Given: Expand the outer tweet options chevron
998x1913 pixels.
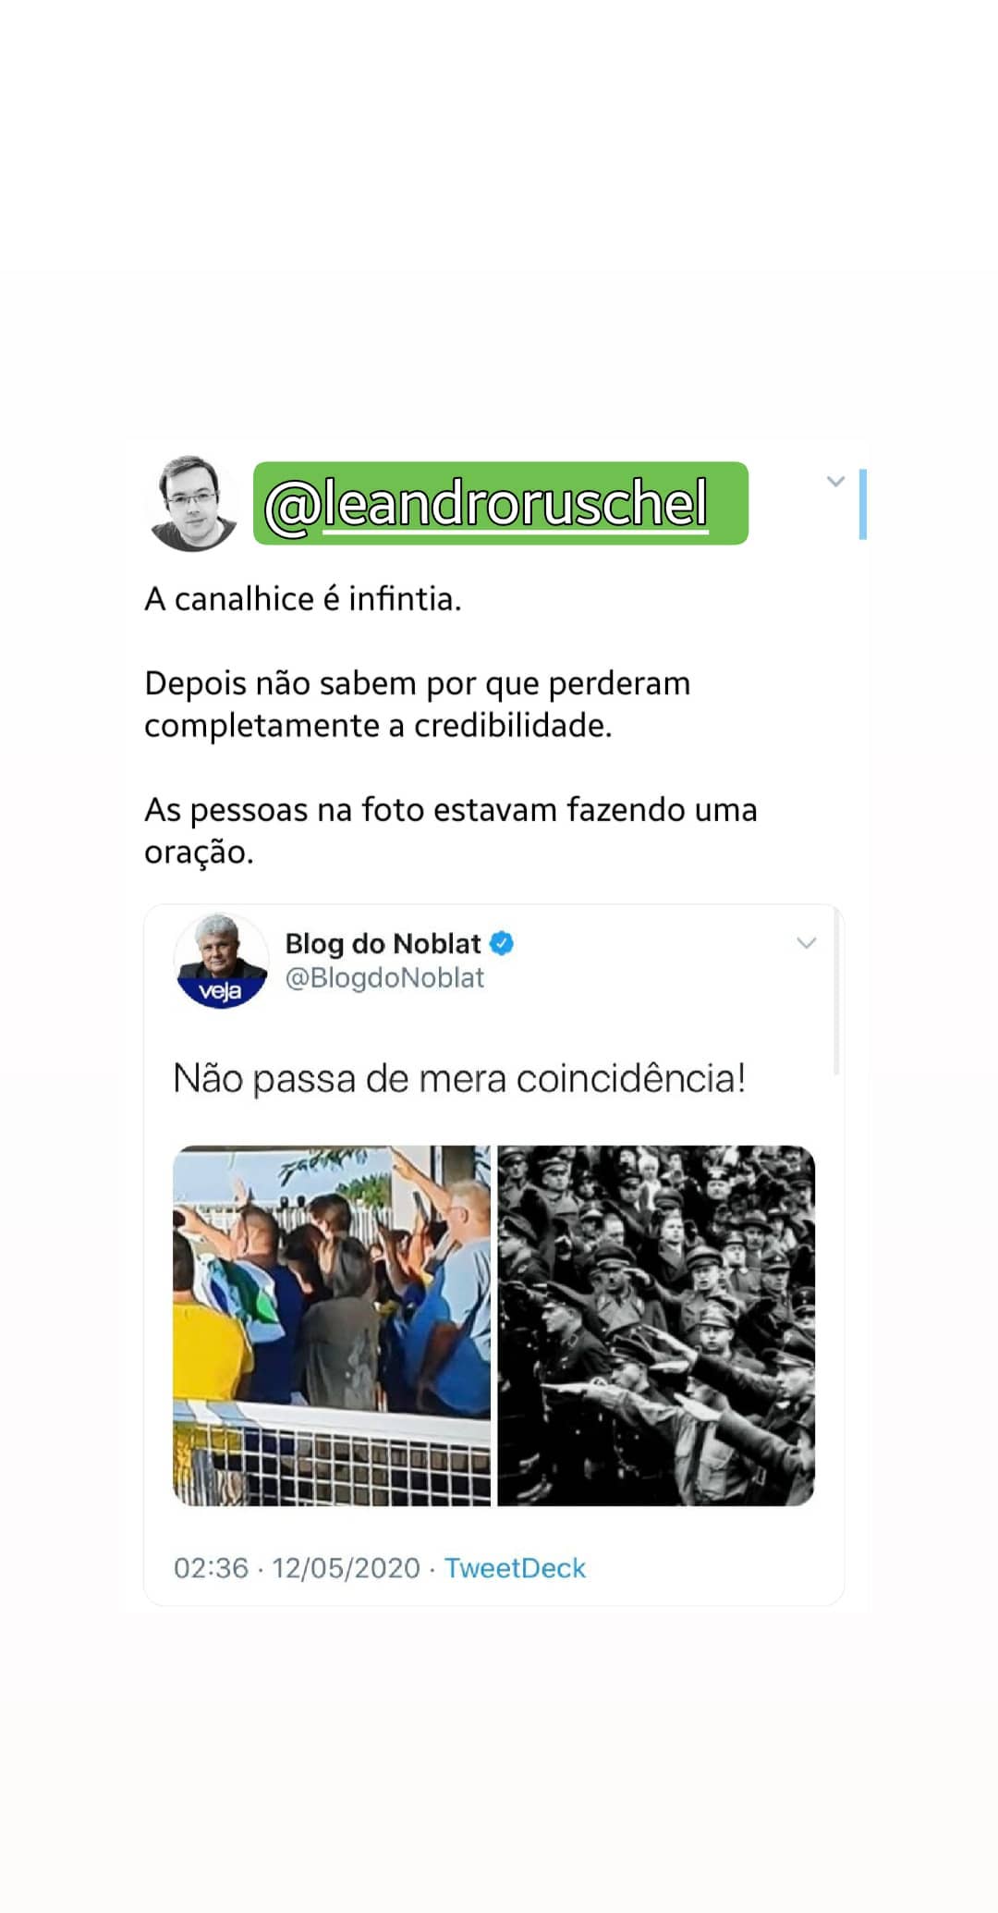Looking at the screenshot, I should [x=835, y=481].
